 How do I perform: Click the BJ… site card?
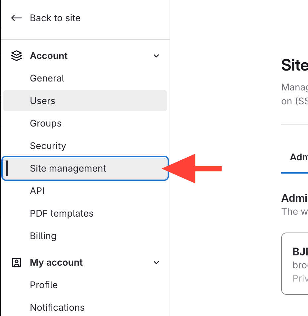[295, 264]
